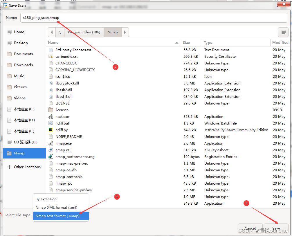Image resolution: width=292 pixels, height=236 pixels.
Task: Click the Registration Entries type cell
Action: [x=221, y=157]
